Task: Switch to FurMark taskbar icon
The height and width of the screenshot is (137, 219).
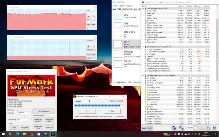Action: coord(32,134)
